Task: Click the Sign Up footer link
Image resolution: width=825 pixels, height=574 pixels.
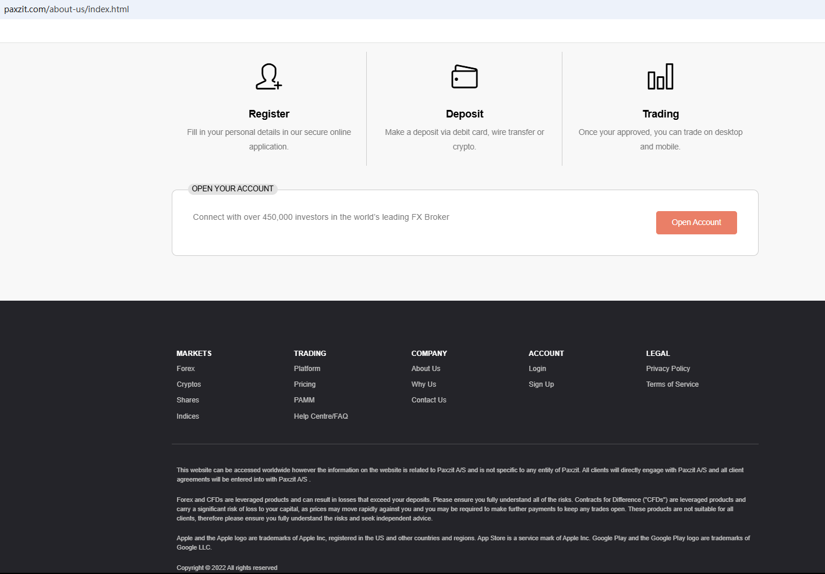Action: [541, 384]
